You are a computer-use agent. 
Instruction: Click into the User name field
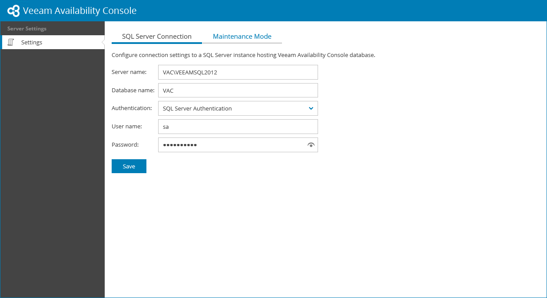tap(238, 127)
